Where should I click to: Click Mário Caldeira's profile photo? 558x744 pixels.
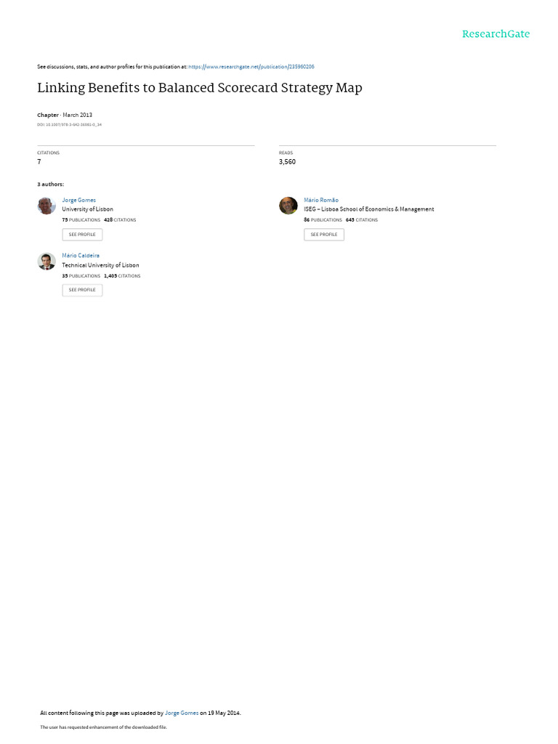(46, 262)
